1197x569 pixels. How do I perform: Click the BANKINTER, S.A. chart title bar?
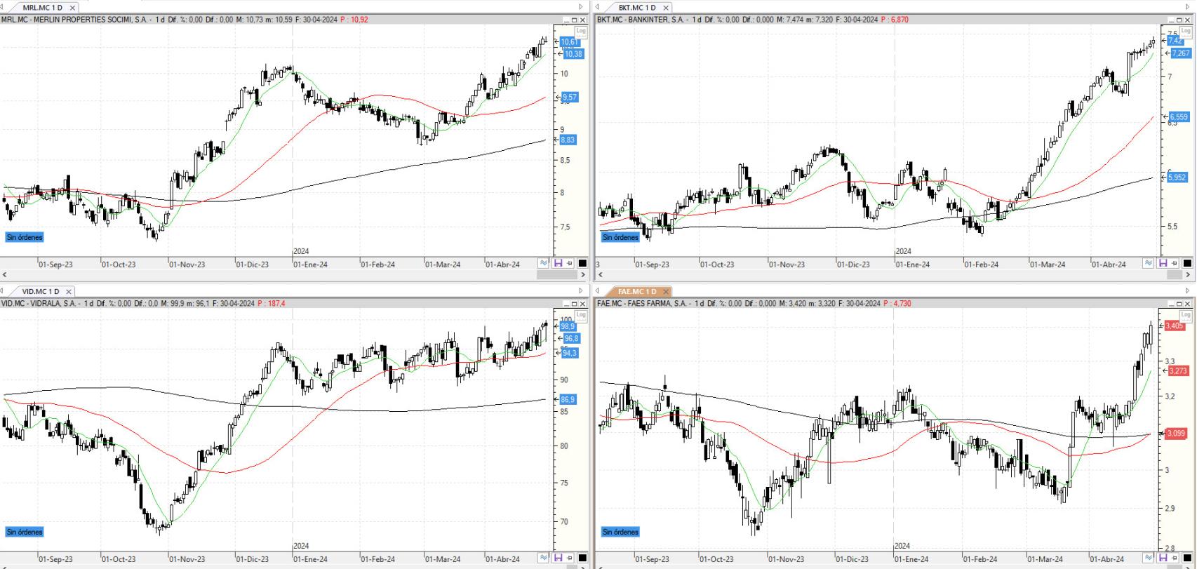(x=895, y=20)
